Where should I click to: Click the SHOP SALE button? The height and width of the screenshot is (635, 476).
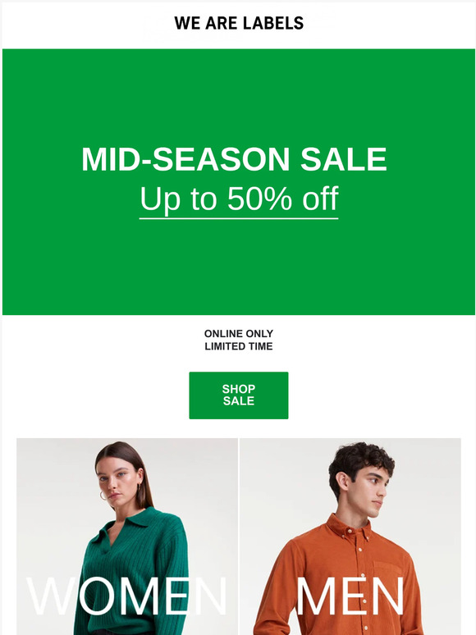pos(239,395)
